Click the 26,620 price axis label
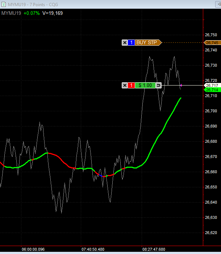The height and width of the screenshot is (254, 221). (211, 233)
